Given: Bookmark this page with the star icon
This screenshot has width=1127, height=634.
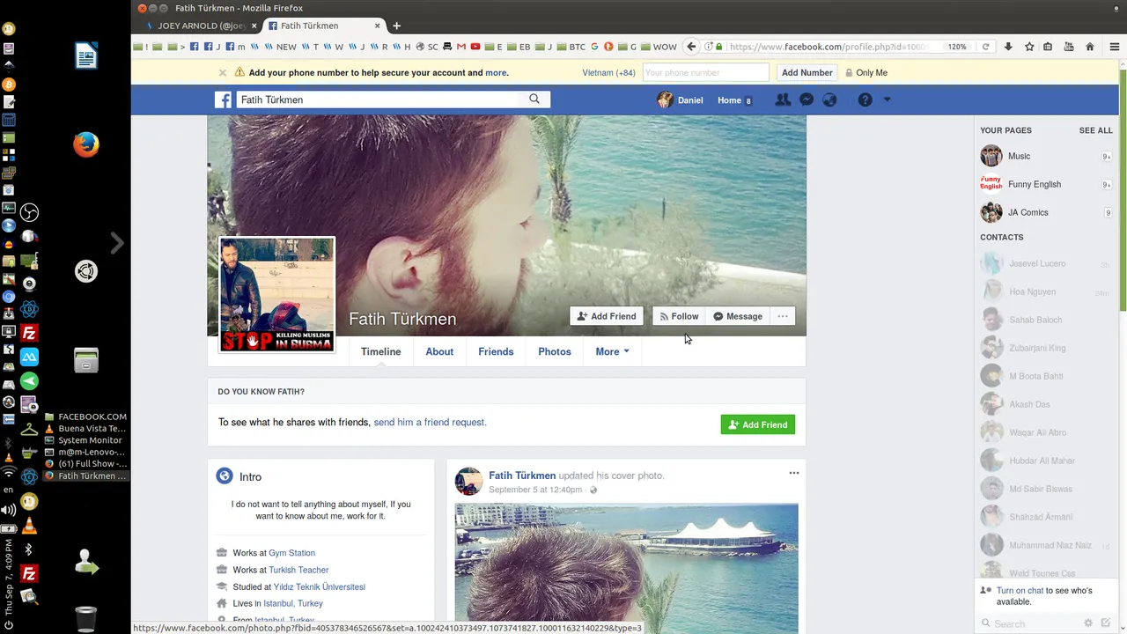Looking at the screenshot, I should [x=1029, y=47].
